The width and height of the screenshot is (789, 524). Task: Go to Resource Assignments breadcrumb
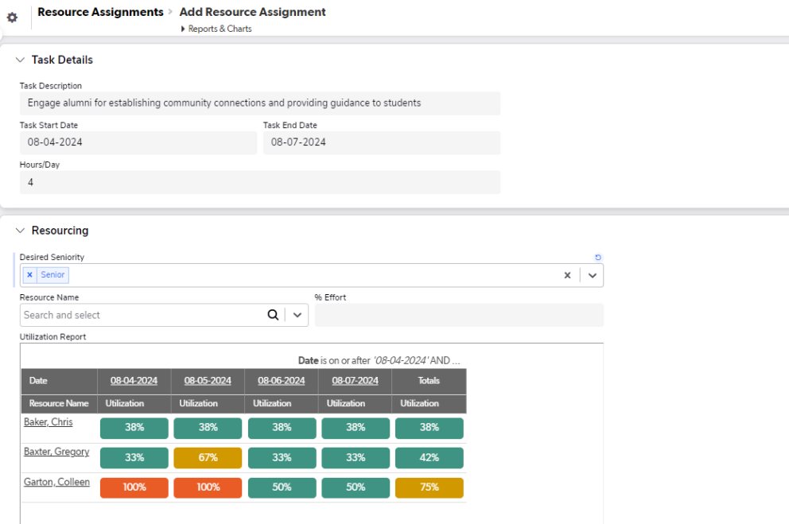coord(100,12)
